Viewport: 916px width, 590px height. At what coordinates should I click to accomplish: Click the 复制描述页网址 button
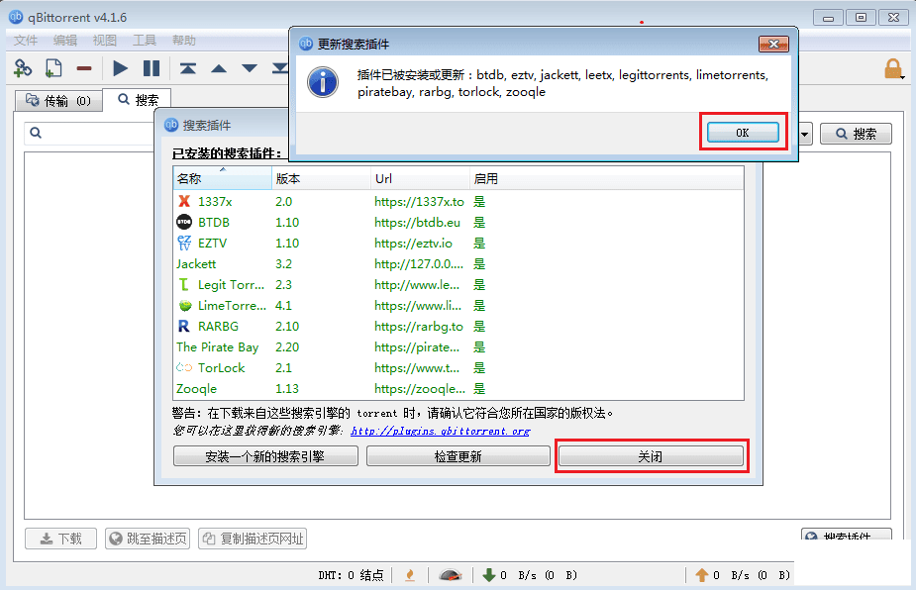(253, 539)
